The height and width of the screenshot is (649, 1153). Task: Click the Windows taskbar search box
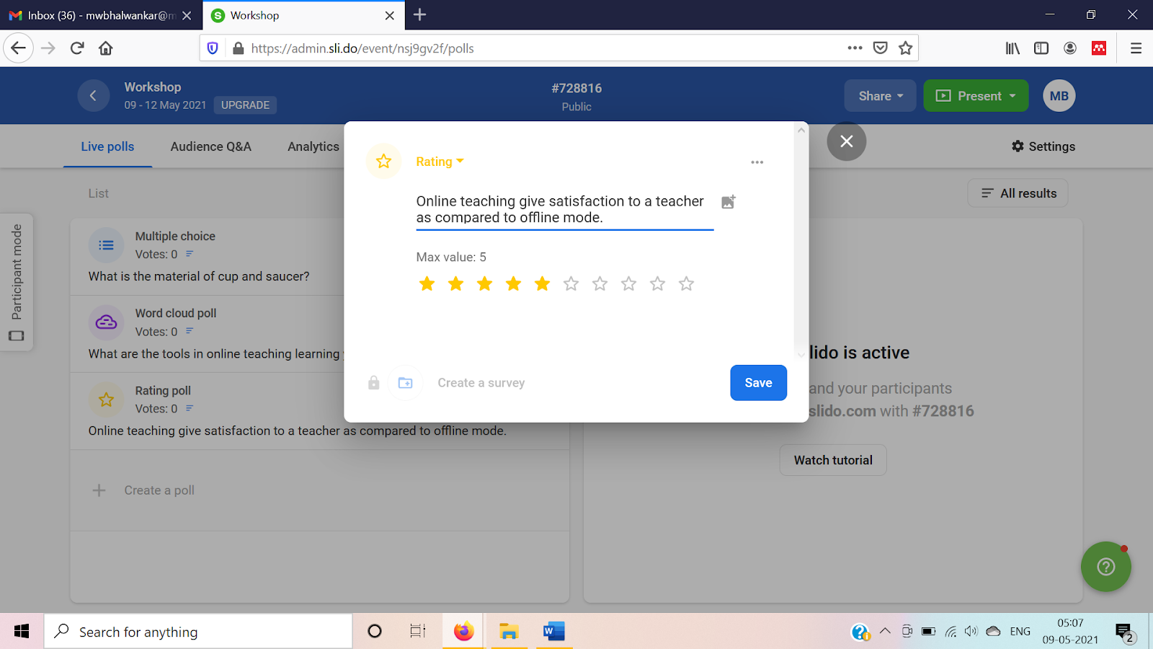pyautogui.click(x=198, y=632)
